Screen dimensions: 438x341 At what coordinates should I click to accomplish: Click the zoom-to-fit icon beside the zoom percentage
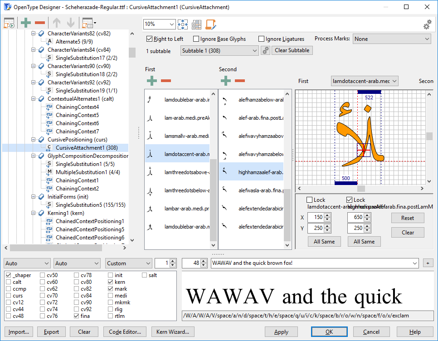coord(183,24)
